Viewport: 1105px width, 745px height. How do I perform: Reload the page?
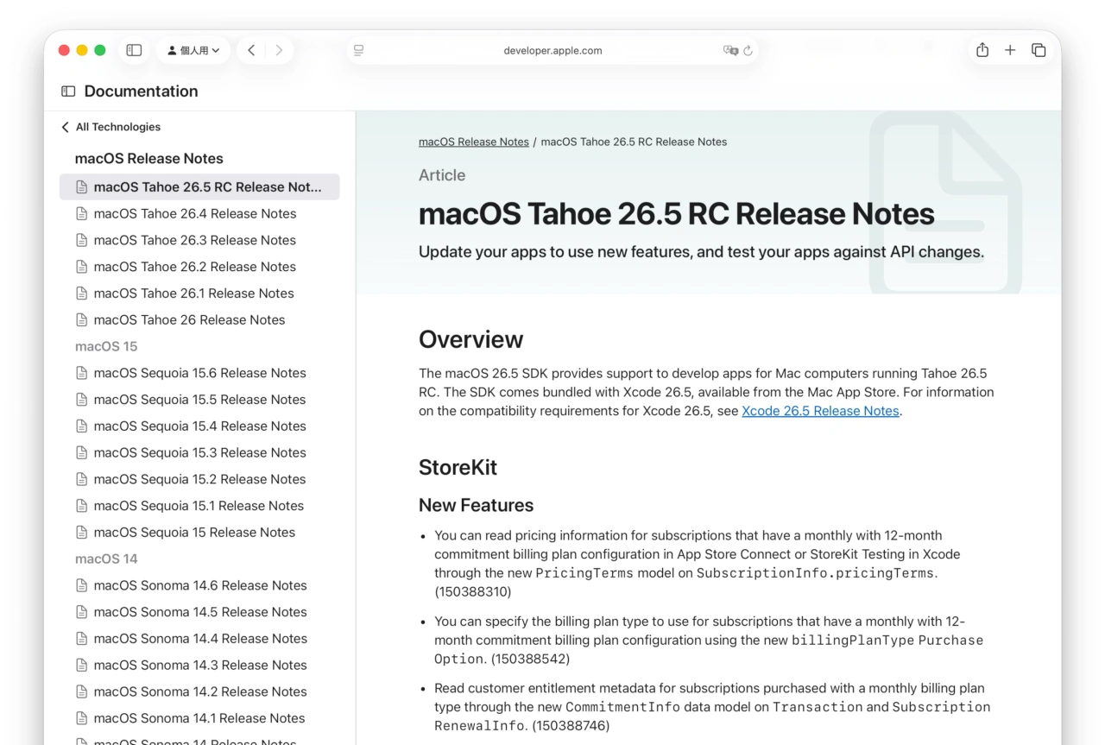pyautogui.click(x=748, y=50)
